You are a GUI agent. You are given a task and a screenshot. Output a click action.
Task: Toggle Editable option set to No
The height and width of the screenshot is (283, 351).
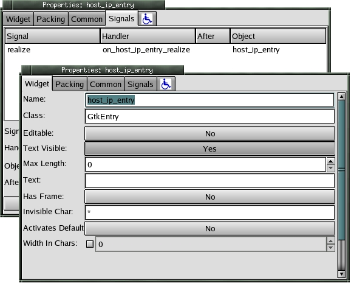210,133
